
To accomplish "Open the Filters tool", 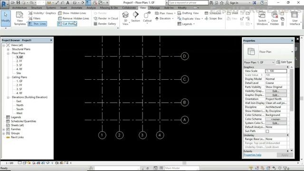I will tap(35, 19).
